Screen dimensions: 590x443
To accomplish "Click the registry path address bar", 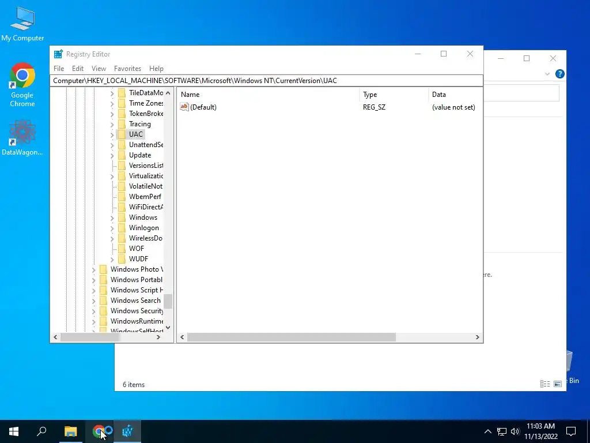I will tap(266, 81).
